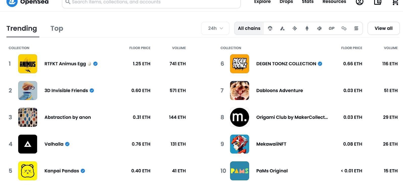Click the Origami Club 'm.' thumbnail
The width and height of the screenshot is (403, 185).
240,117
